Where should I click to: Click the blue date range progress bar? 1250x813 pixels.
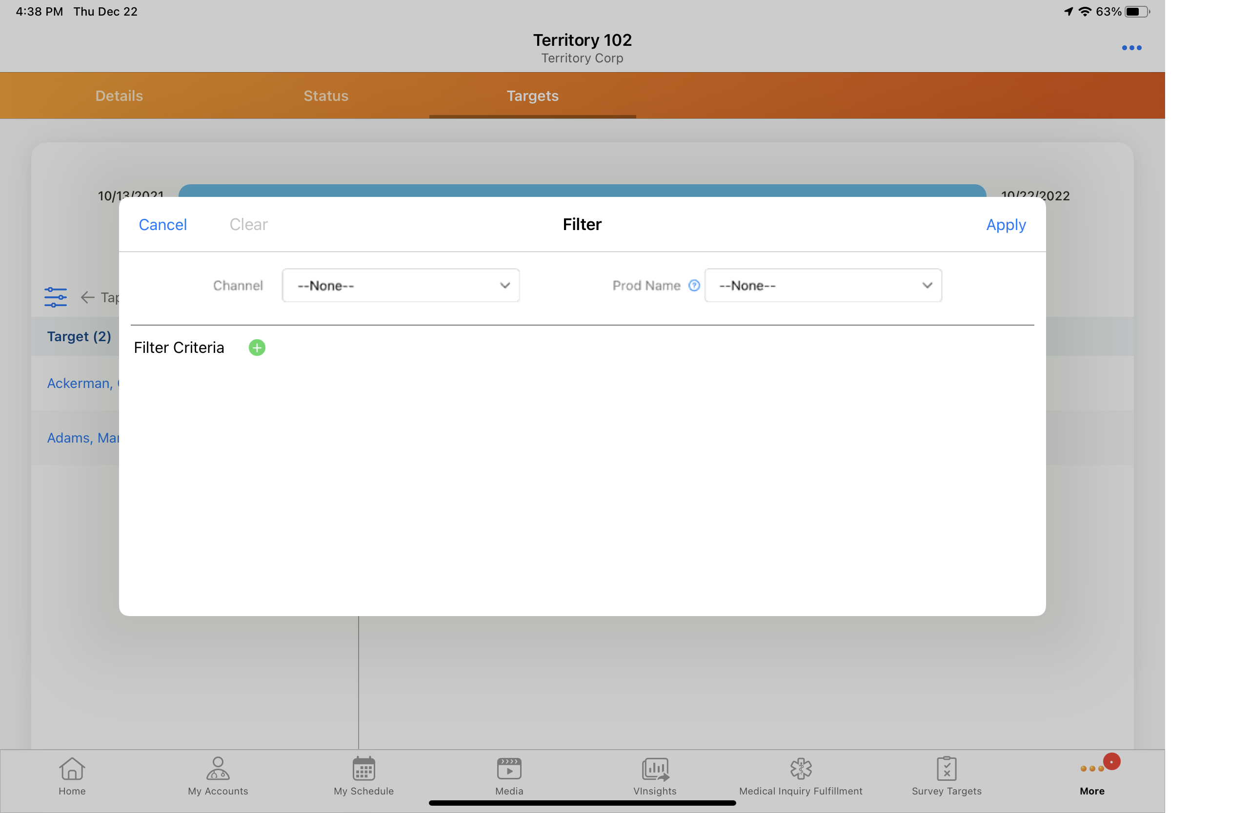(x=582, y=191)
